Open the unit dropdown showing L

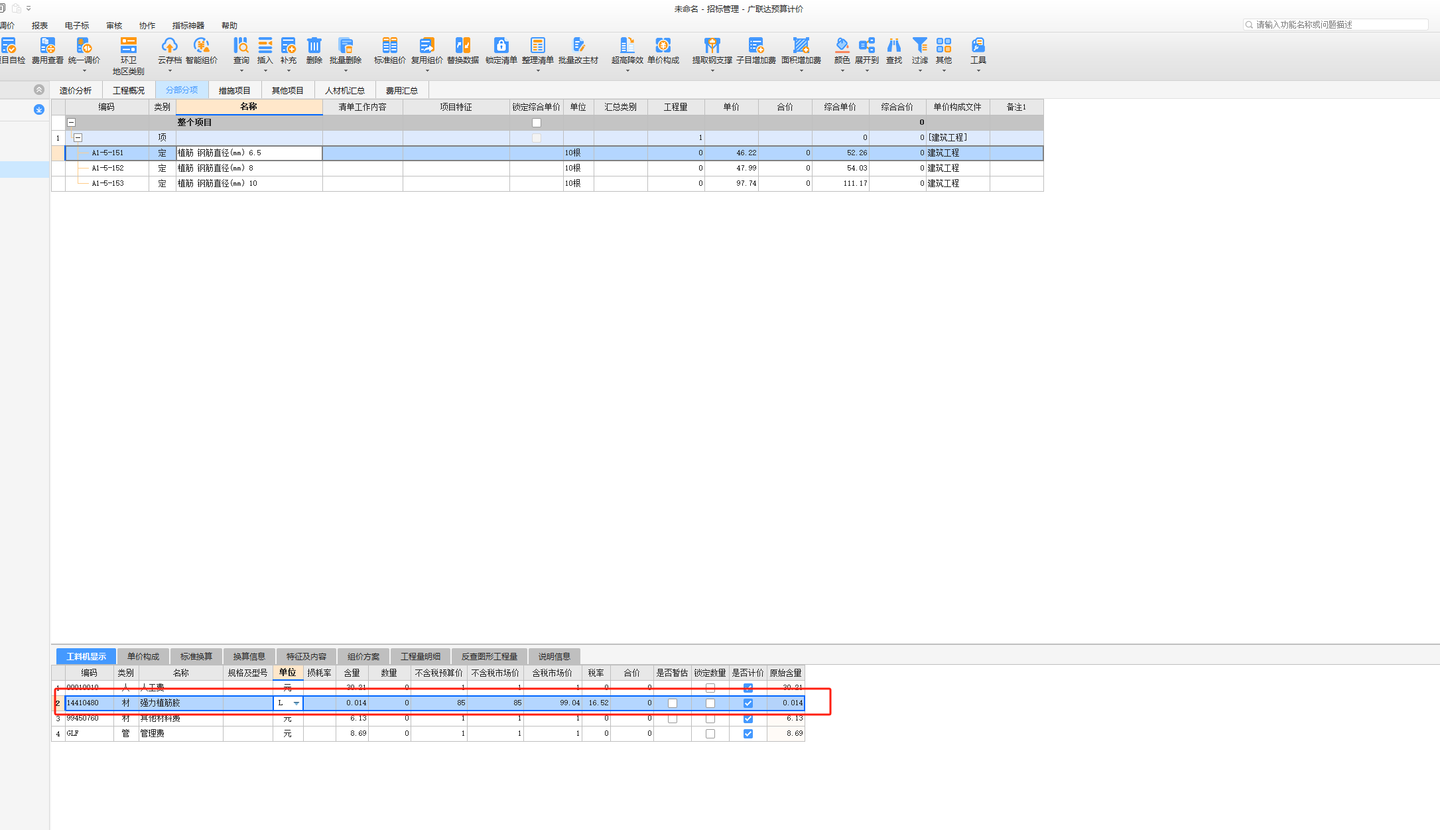[x=296, y=703]
